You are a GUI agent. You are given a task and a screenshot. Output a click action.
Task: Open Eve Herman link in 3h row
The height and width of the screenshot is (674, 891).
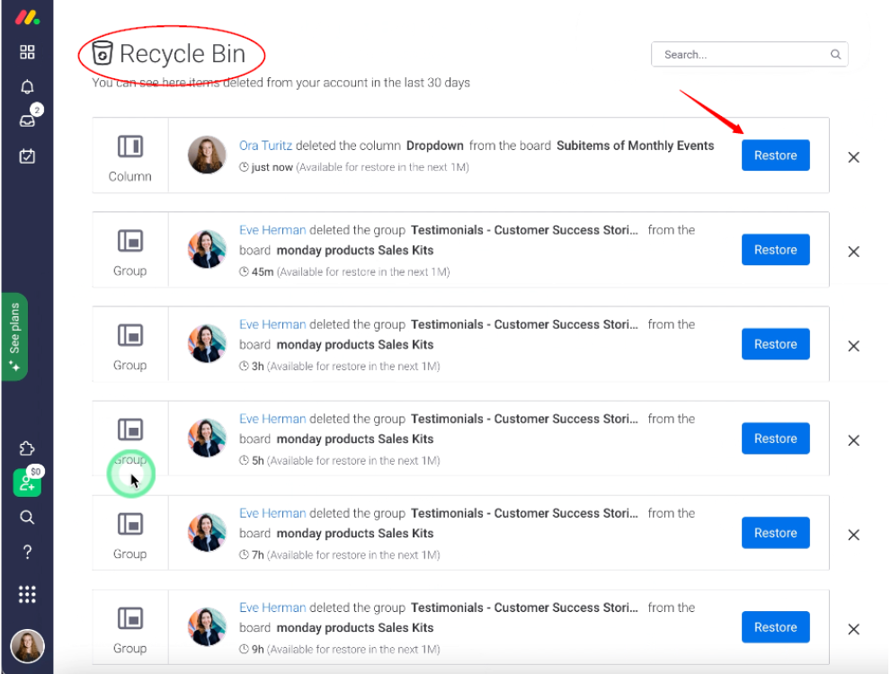pyautogui.click(x=272, y=324)
